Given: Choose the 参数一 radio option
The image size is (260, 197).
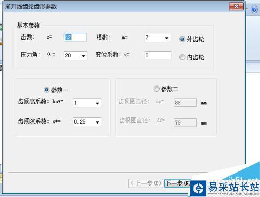Looking at the screenshot, I should coord(46,90).
